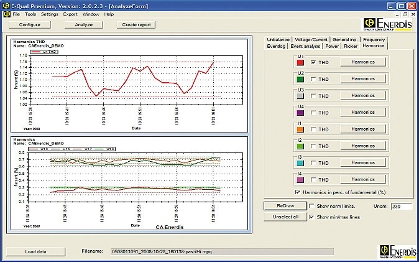Switch to the Flicker tab
The width and height of the screenshot is (419, 262).
351,46
